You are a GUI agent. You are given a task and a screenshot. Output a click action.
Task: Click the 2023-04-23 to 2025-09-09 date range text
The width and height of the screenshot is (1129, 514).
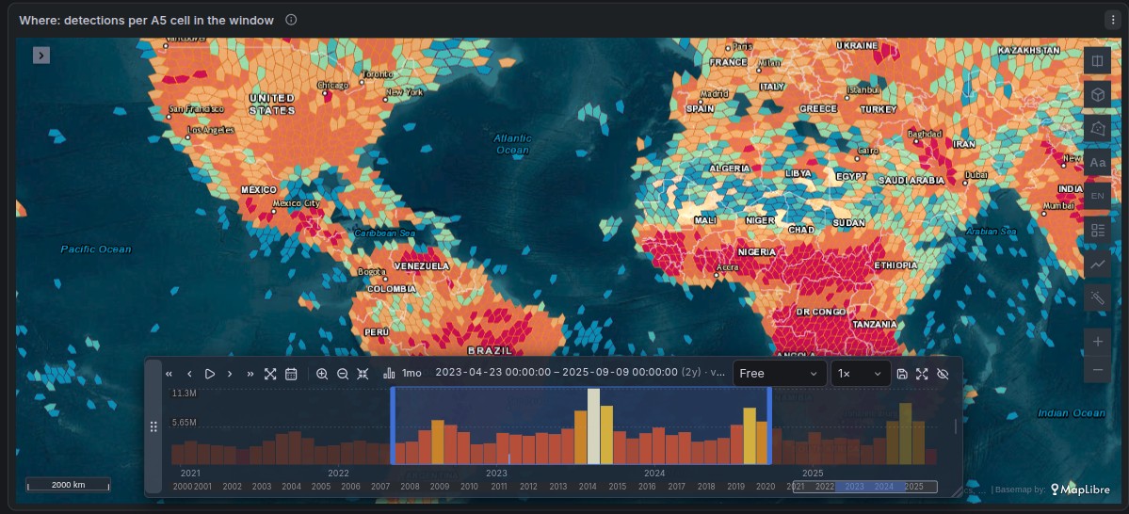(556, 373)
